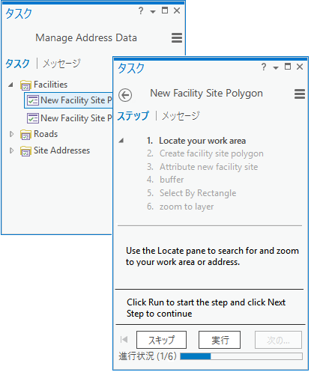Click the 進行状況 progress bar
Viewport: 311px width, 375px height.
[241, 356]
